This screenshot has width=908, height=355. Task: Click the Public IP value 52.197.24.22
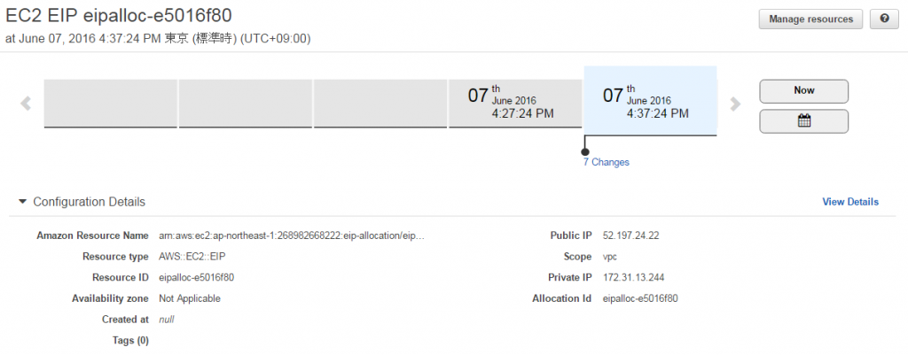[x=630, y=235]
